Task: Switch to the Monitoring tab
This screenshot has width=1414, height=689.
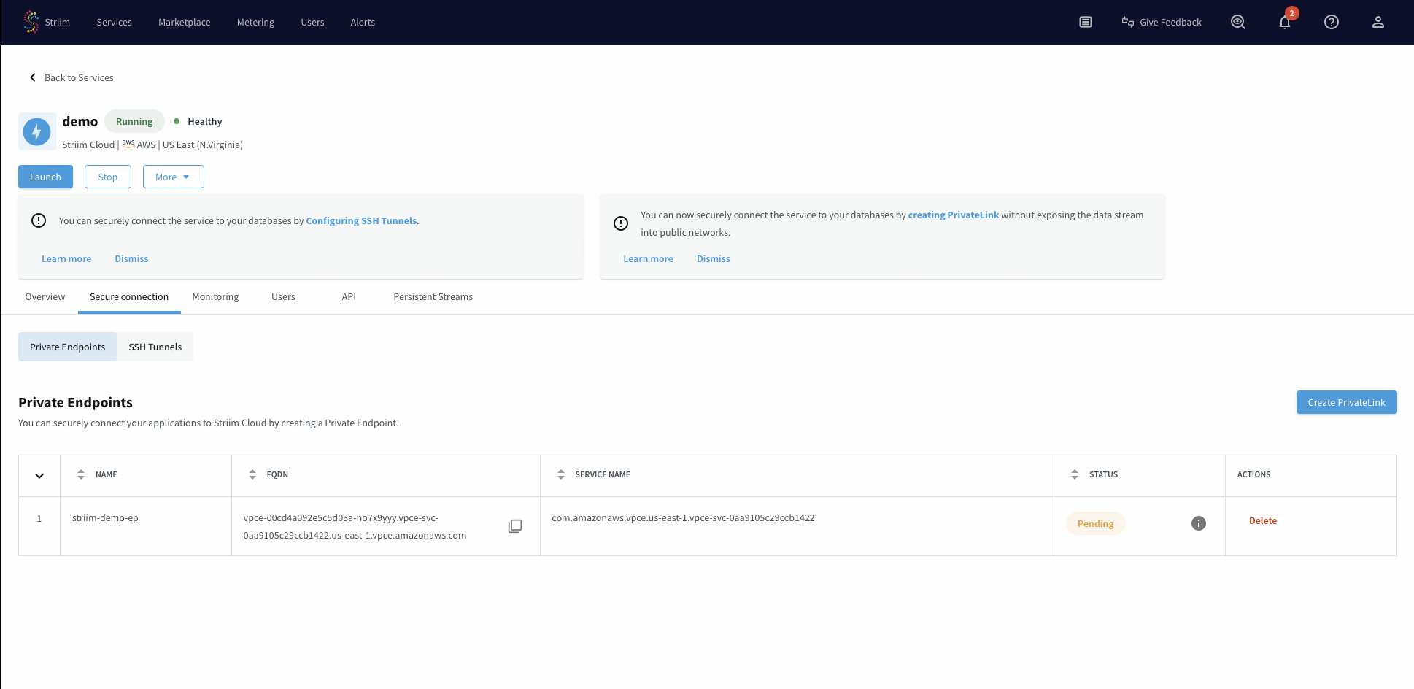Action: (215, 296)
